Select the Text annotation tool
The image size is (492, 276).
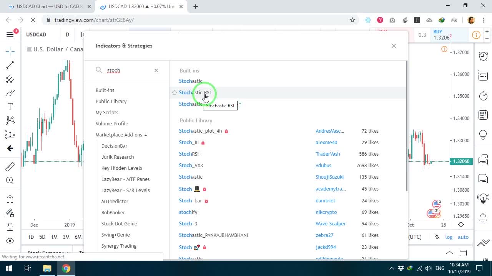point(10,107)
